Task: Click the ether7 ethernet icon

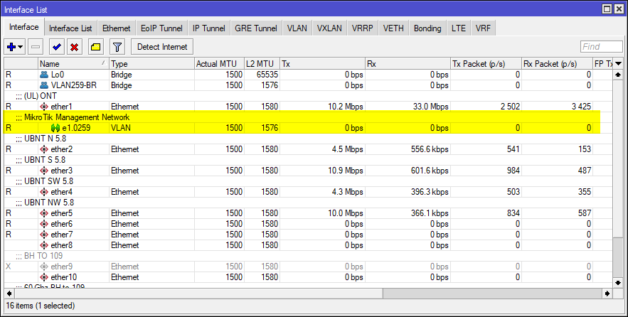Action: (x=44, y=235)
